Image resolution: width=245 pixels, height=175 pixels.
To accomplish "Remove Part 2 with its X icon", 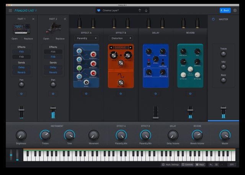I will coord(65,19).
